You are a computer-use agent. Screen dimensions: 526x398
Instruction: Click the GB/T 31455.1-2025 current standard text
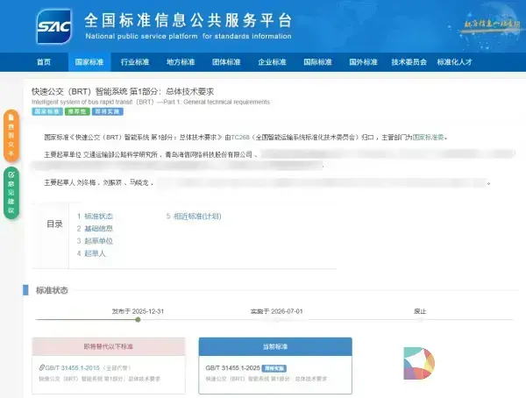pyautogui.click(x=233, y=368)
